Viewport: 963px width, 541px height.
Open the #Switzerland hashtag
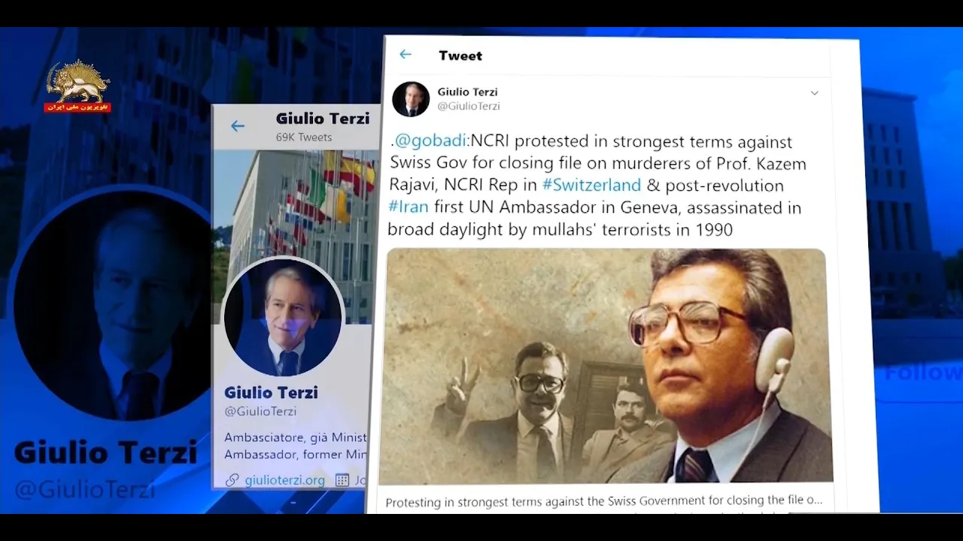click(x=591, y=185)
